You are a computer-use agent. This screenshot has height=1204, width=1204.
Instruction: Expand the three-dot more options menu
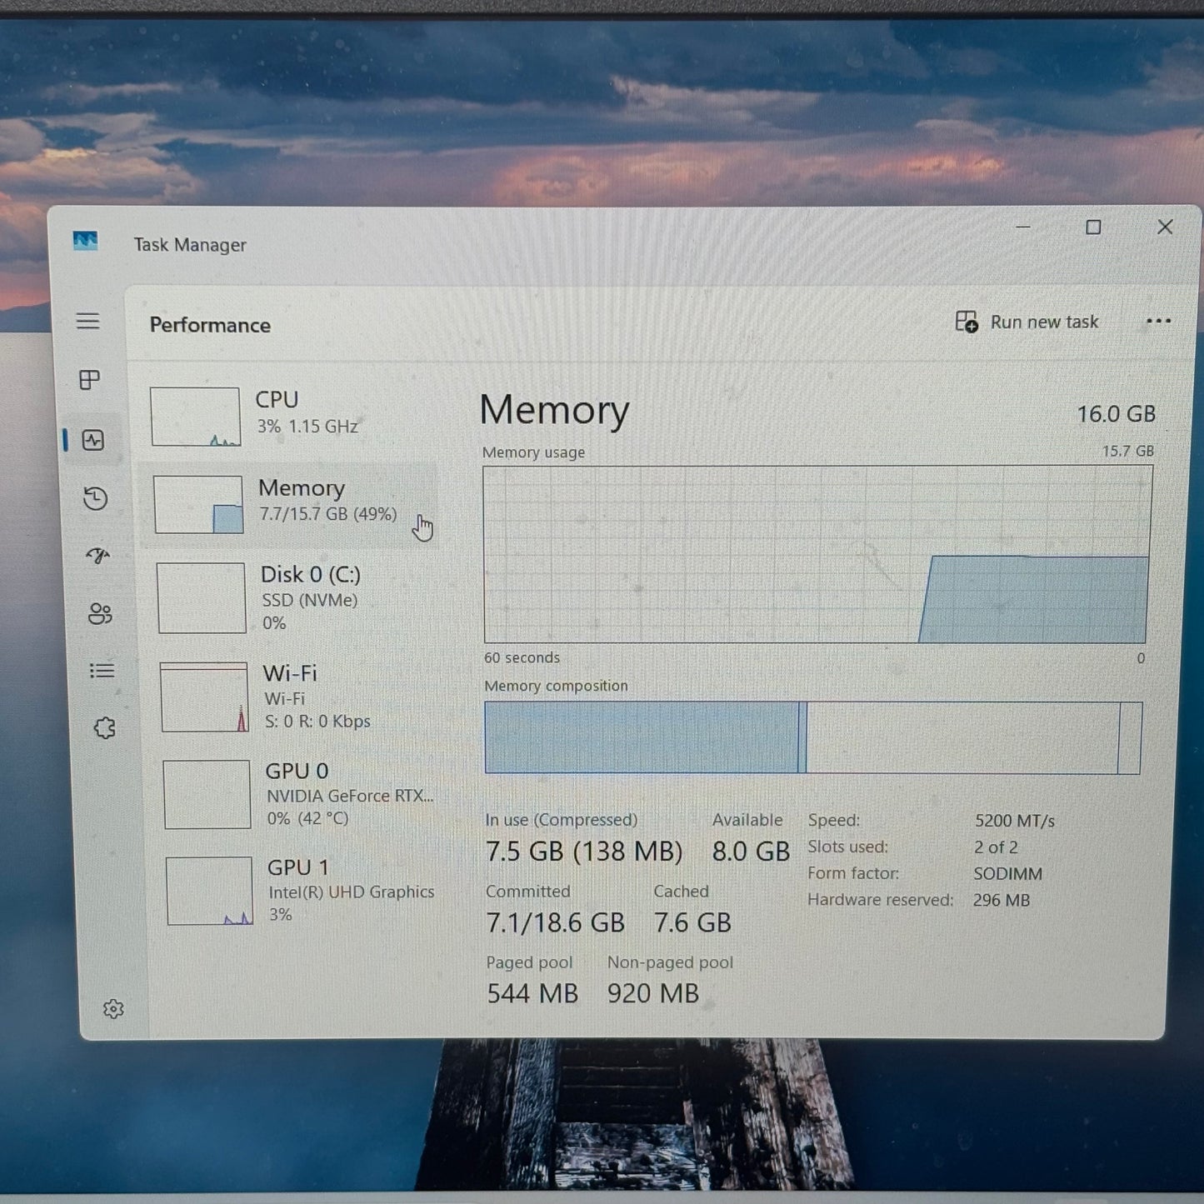(1158, 322)
